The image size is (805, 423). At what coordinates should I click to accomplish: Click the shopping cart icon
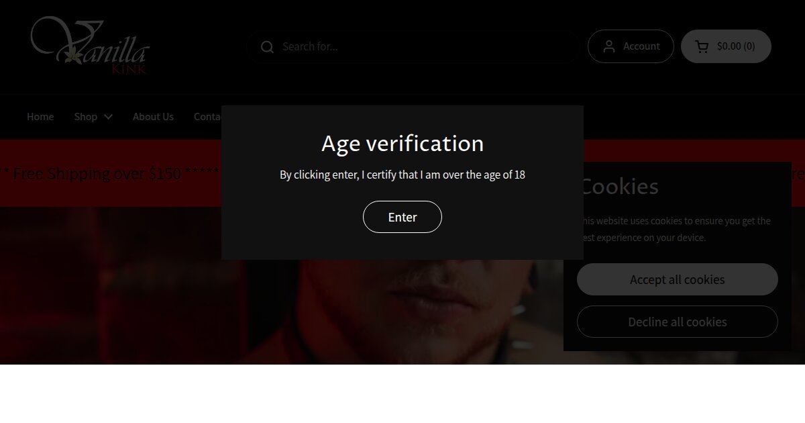pos(702,46)
